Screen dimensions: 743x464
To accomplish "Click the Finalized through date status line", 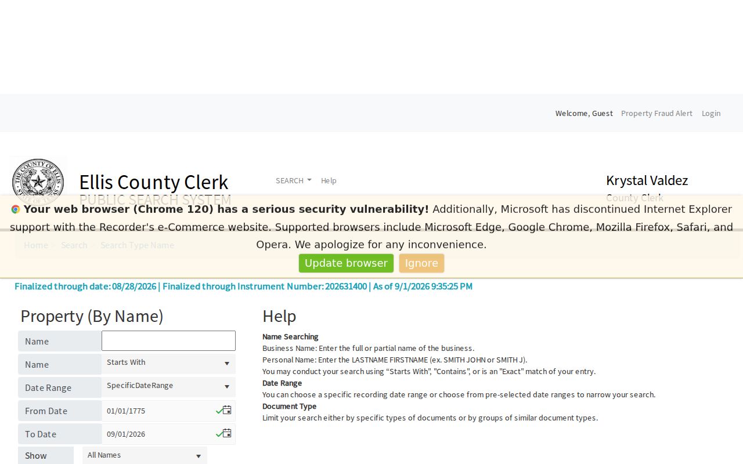I will tap(243, 286).
